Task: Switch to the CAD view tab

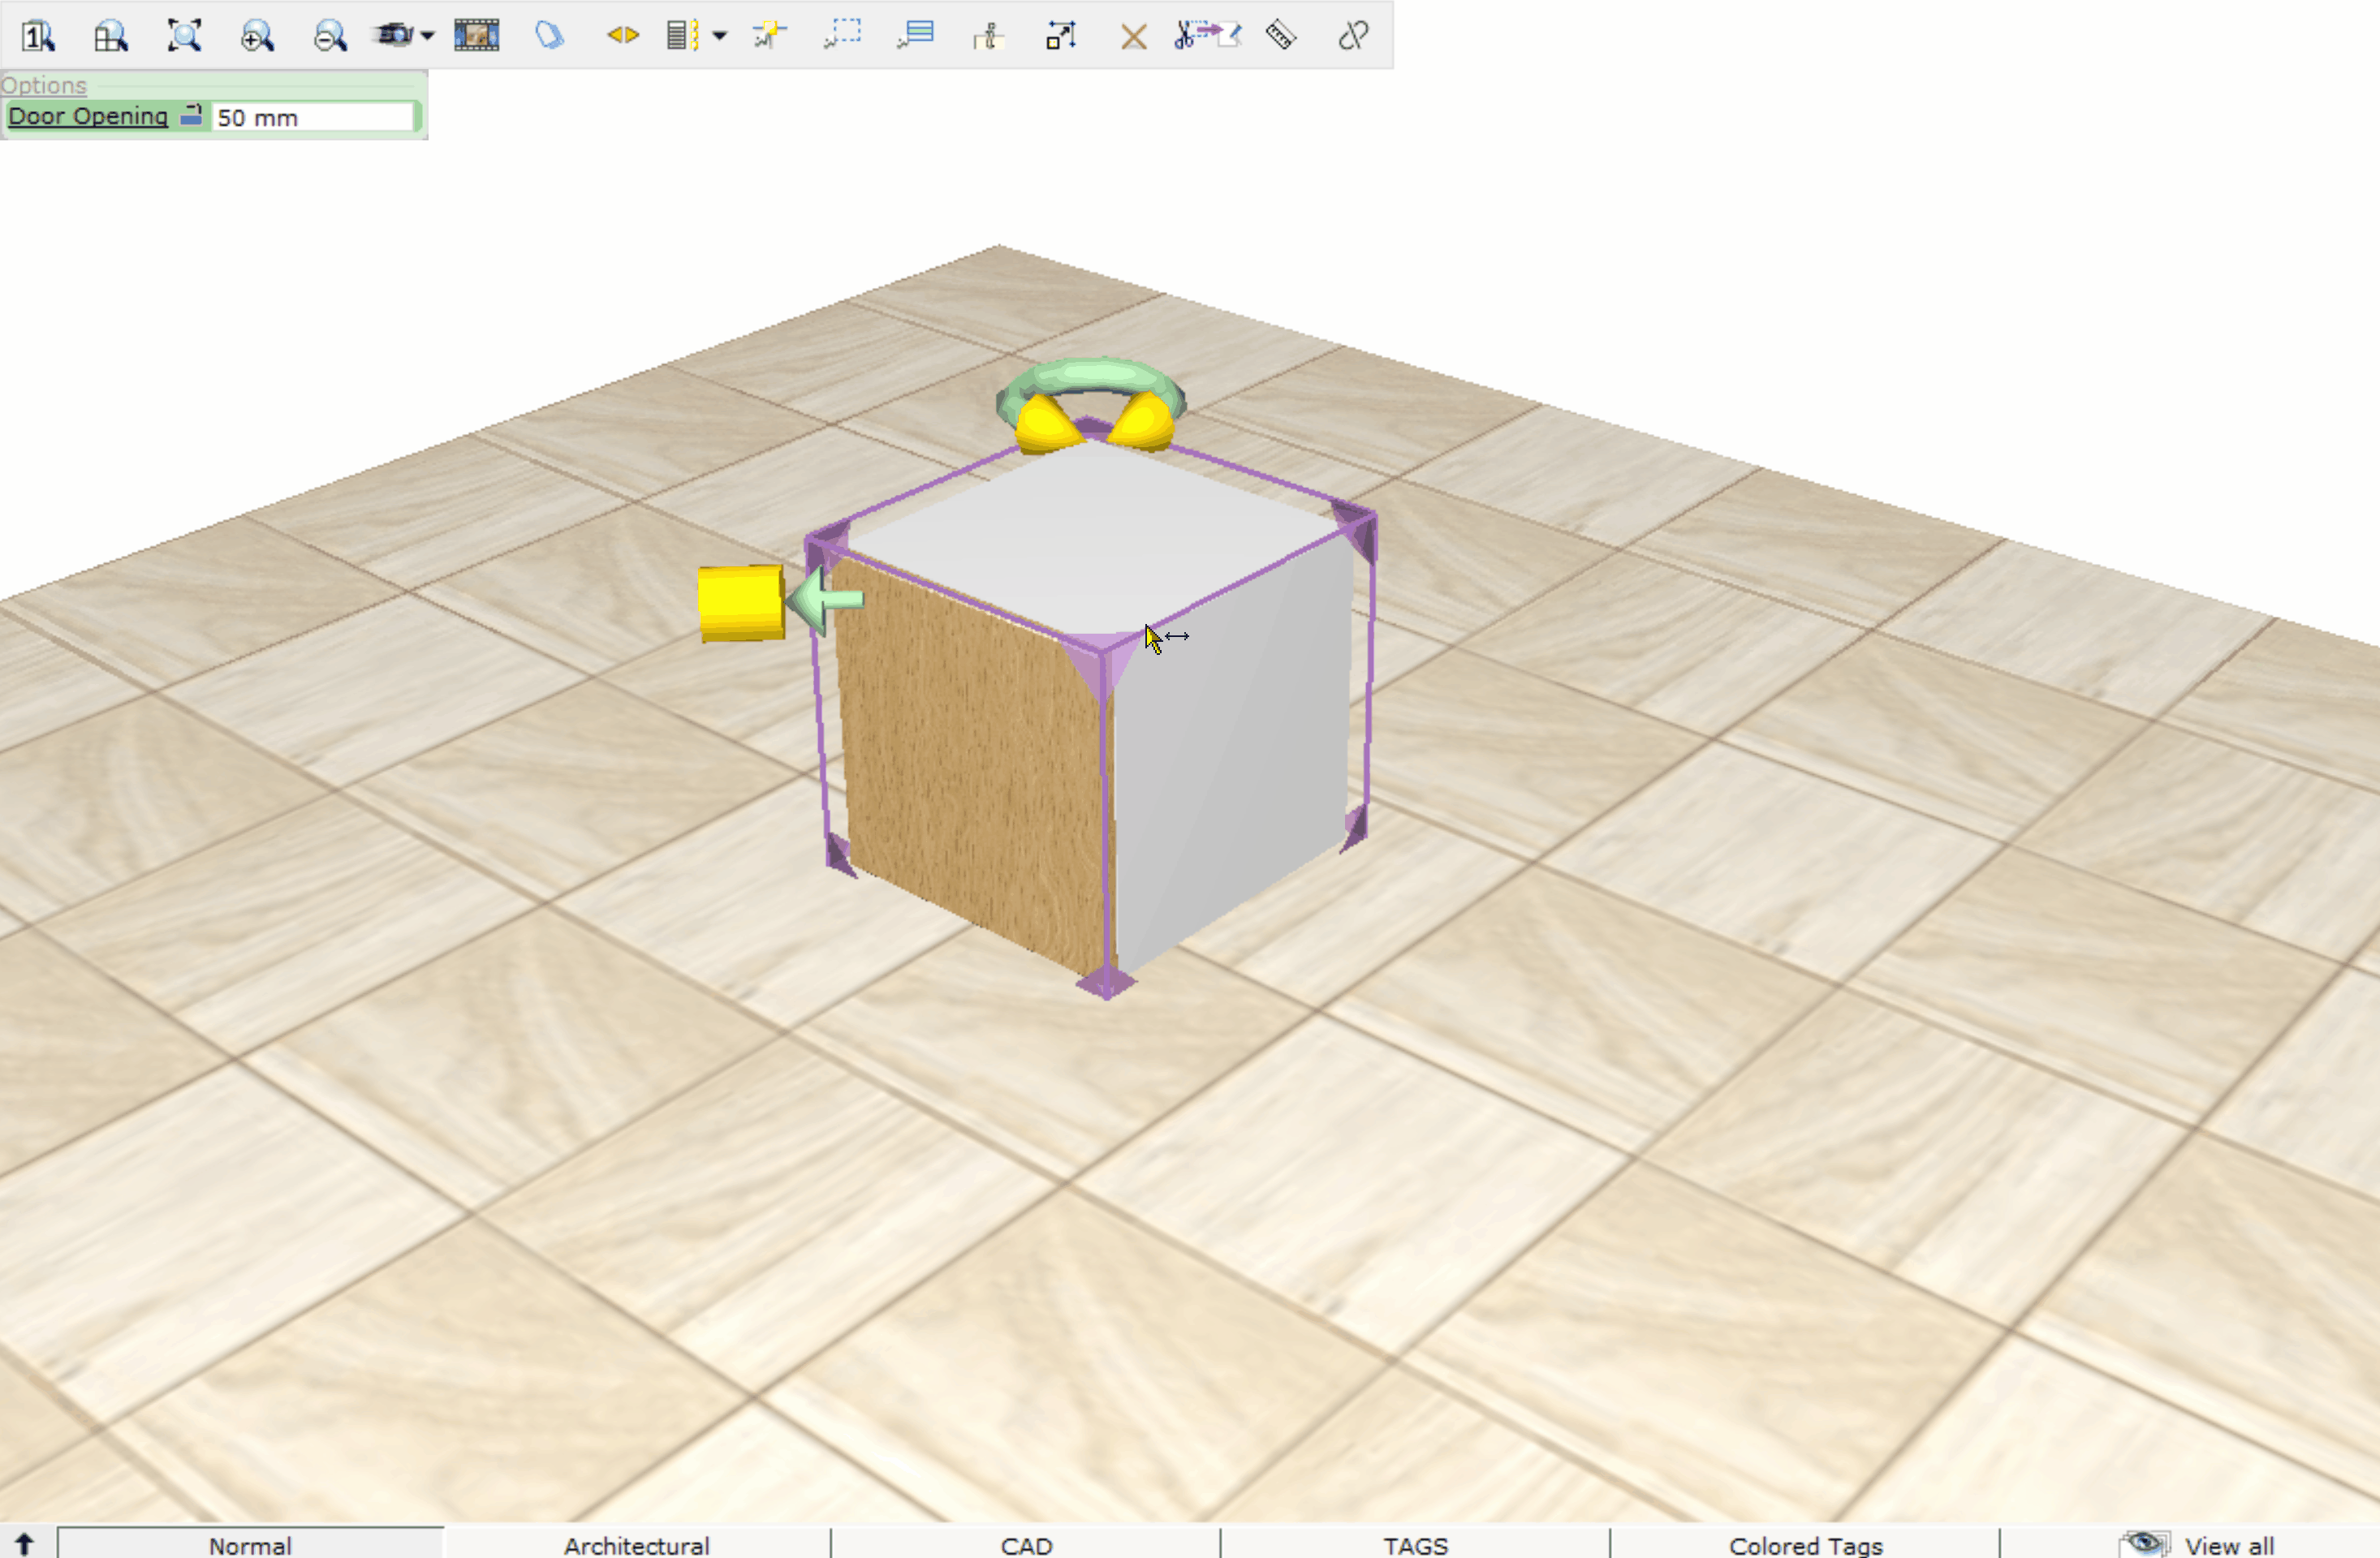Action: (x=1026, y=1544)
